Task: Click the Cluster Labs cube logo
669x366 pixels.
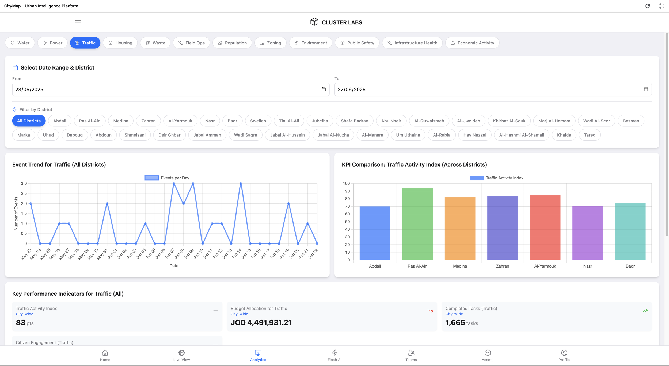Action: [x=314, y=22]
